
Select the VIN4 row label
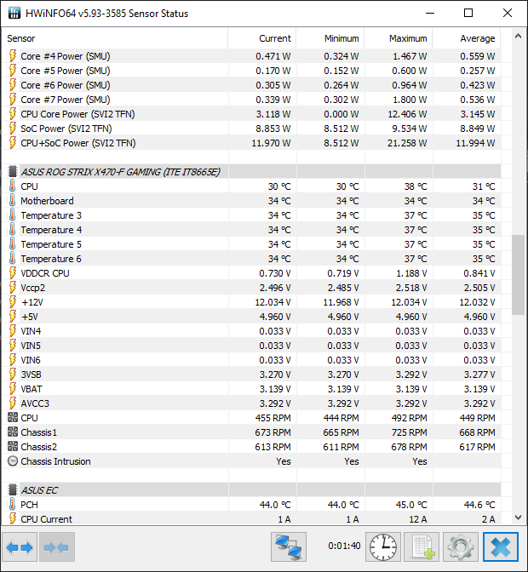coord(31,331)
